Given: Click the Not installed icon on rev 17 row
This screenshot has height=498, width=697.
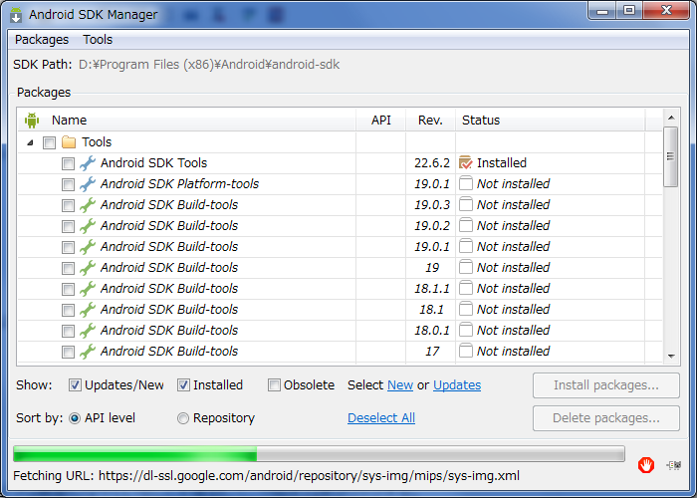Looking at the screenshot, I should click(465, 351).
